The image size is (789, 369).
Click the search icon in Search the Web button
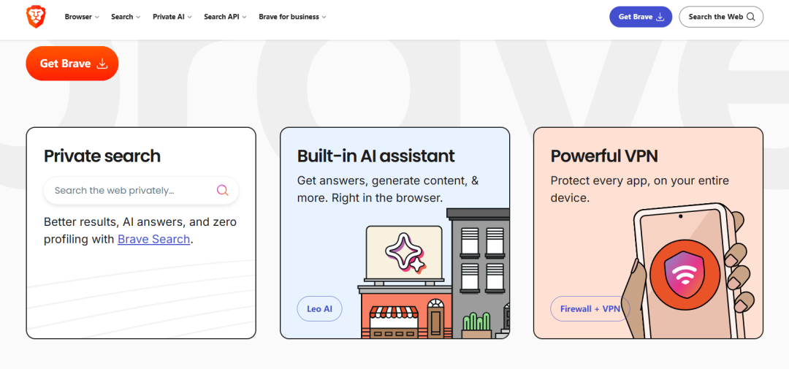click(x=751, y=17)
